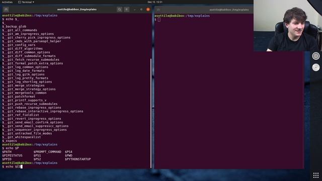Open the Activities overview
Screen dimensions: 322x181
click(7, 2)
